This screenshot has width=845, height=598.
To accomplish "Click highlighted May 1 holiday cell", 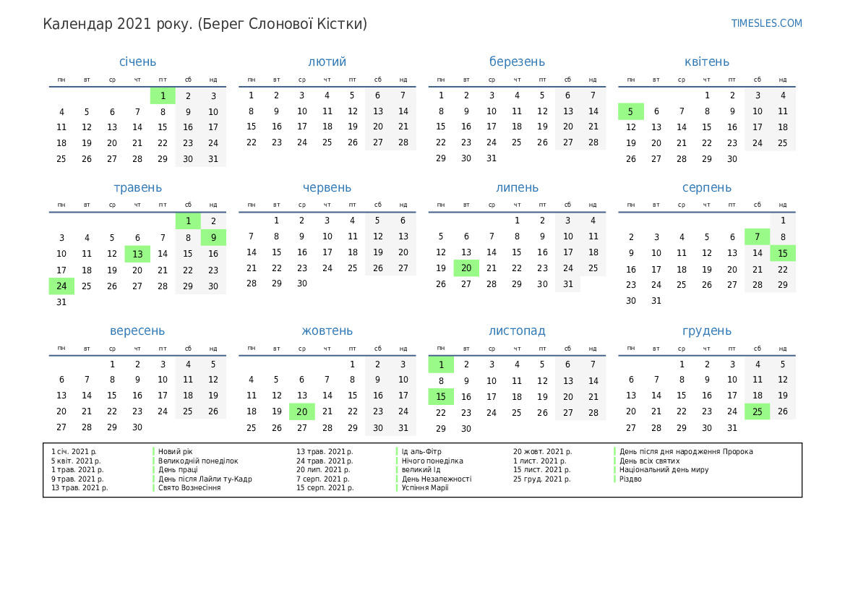I will tap(188, 221).
